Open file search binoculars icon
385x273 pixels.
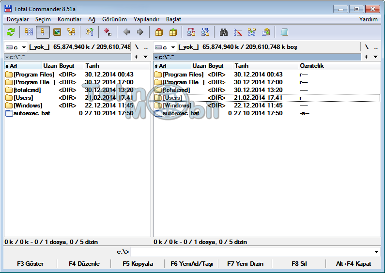(223, 32)
